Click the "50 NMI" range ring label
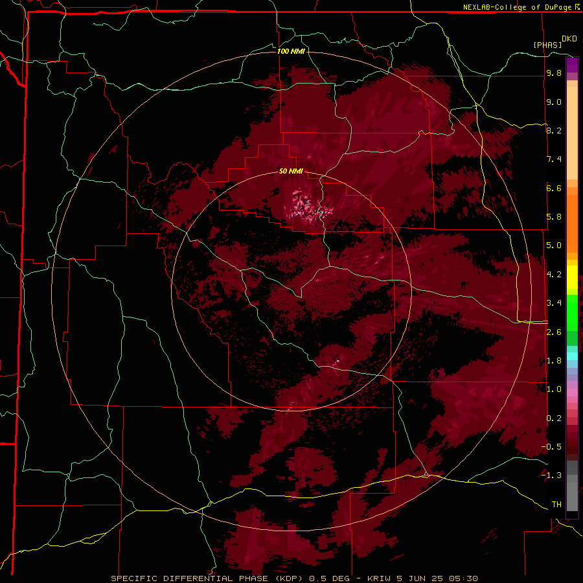583x583 pixels. click(x=291, y=171)
